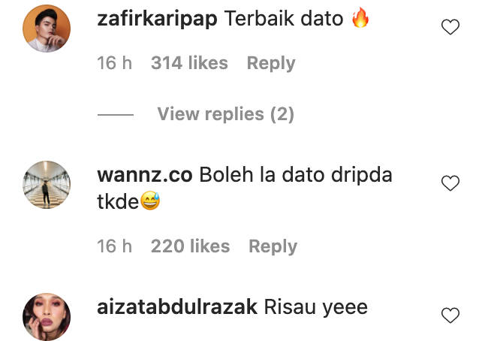
Task: Like wannz.co's comment with heart icon
Action: (x=450, y=183)
